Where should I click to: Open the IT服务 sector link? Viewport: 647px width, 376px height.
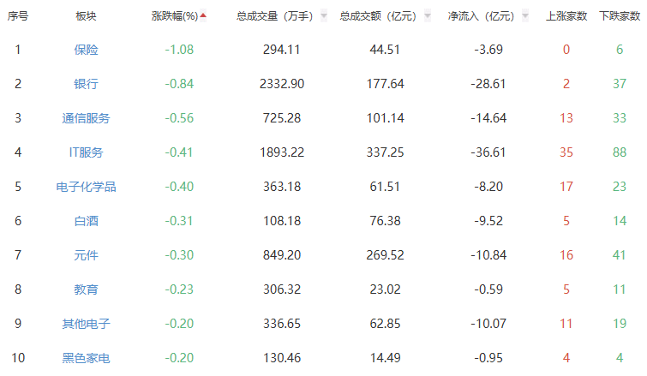[x=86, y=152]
